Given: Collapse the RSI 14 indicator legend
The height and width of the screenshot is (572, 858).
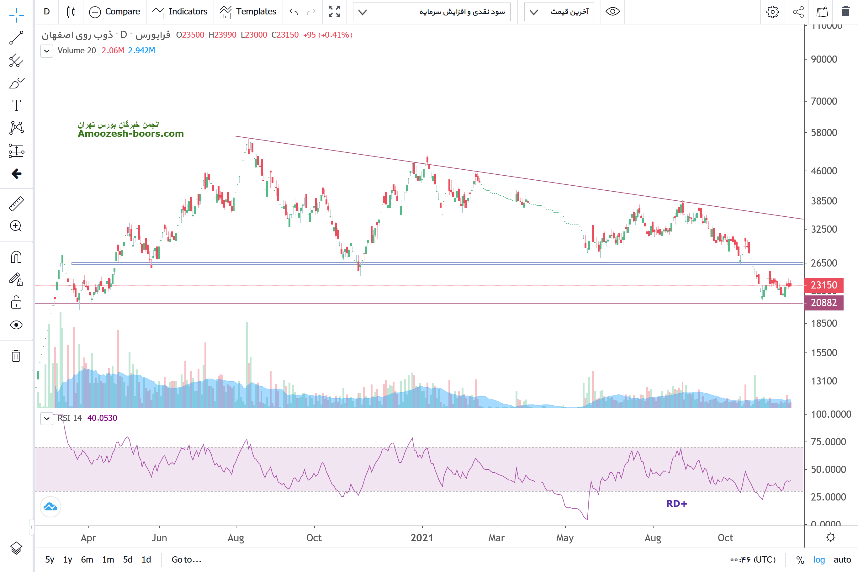Looking at the screenshot, I should [47, 418].
